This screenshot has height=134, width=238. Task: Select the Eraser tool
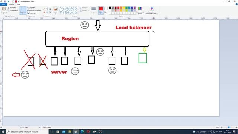click(44, 12)
